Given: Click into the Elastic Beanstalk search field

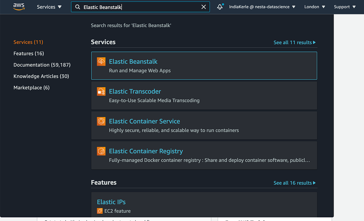Looking at the screenshot, I should click(140, 7).
